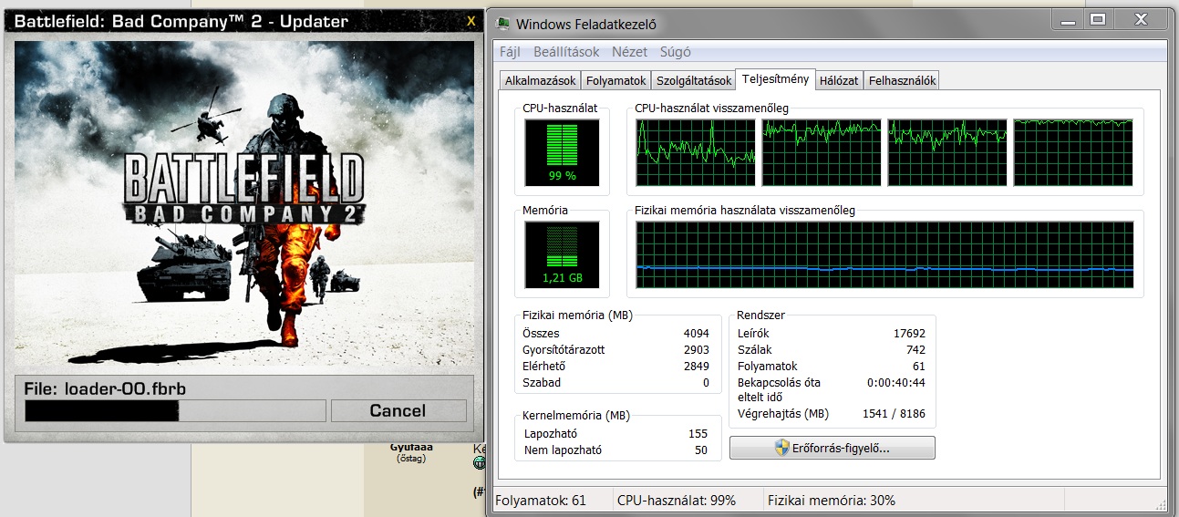Image resolution: width=1179 pixels, height=517 pixels.
Task: Click the Szabad memory row label
Action: 542,383
